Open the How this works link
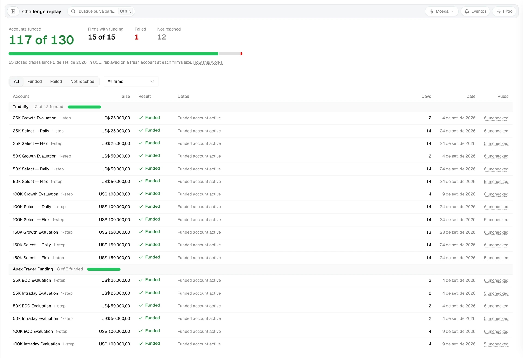 point(208,62)
